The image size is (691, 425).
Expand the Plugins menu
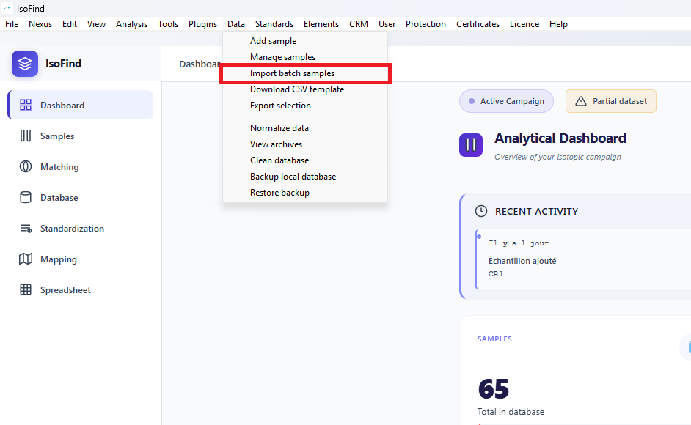[x=202, y=24]
